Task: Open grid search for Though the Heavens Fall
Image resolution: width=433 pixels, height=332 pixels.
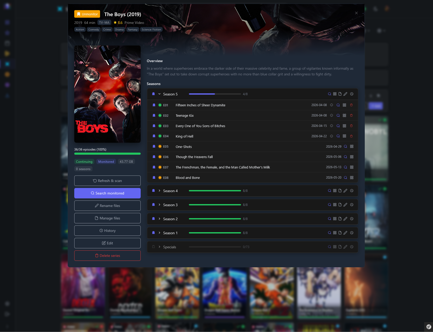Action: point(352,157)
